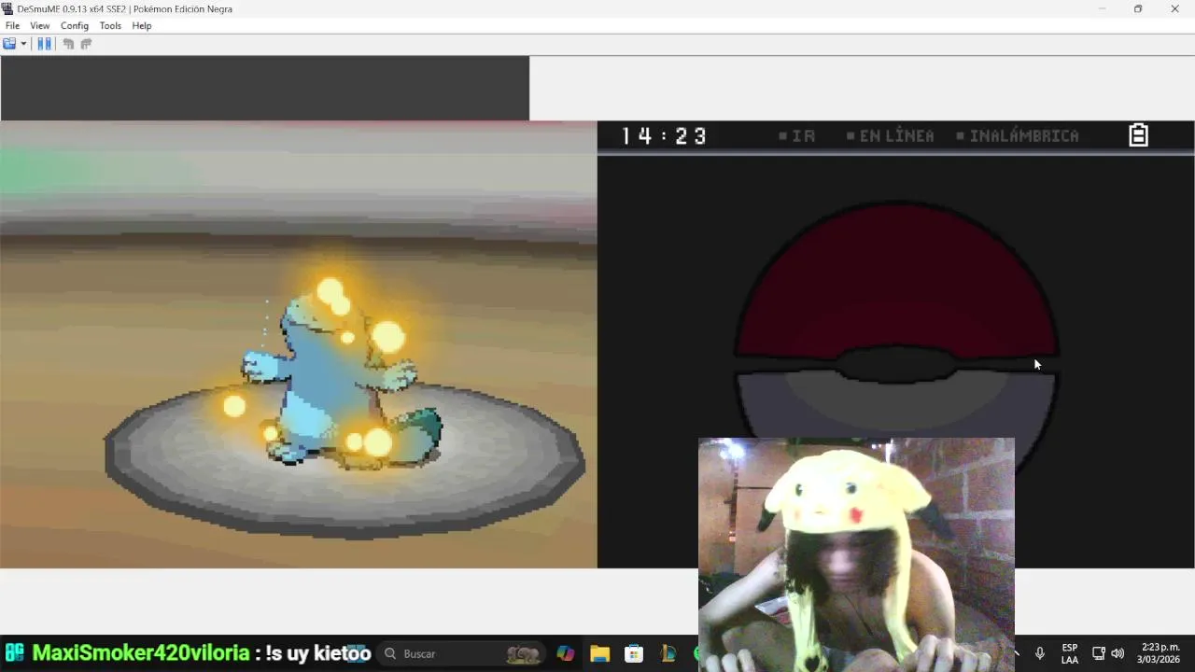The width and height of the screenshot is (1195, 672).
Task: Click the webcam overlay with Pikachu hat
Action: tap(856, 554)
